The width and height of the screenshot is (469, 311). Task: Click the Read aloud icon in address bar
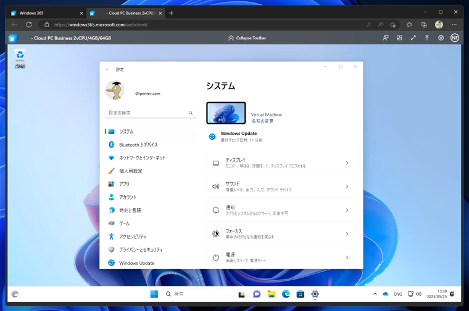coord(381,25)
